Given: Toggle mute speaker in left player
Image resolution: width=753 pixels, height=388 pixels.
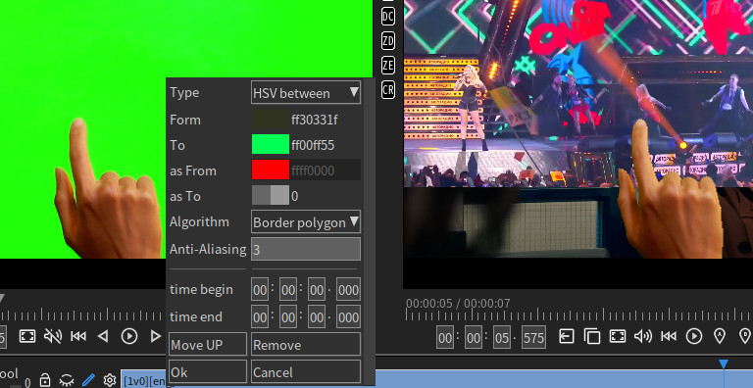Looking at the screenshot, I should pos(53,336).
